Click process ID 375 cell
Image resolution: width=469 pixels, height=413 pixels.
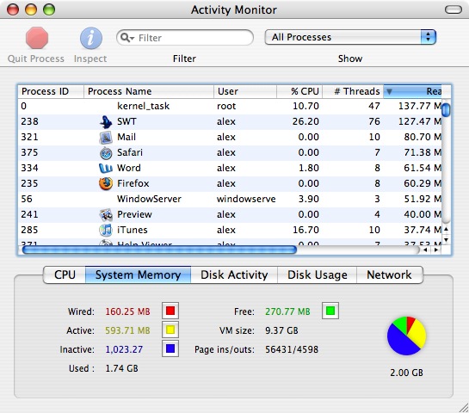[29, 152]
